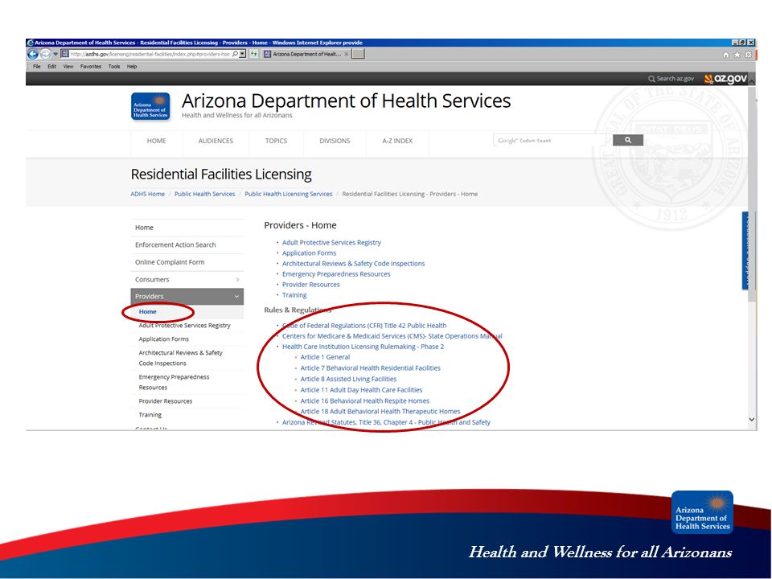The image size is (772, 579).
Task: Click the page scrollbar down arrow
Action: pos(752,420)
